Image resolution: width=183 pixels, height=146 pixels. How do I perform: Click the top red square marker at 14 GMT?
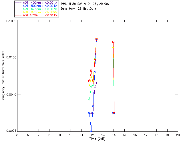coord(113,42)
